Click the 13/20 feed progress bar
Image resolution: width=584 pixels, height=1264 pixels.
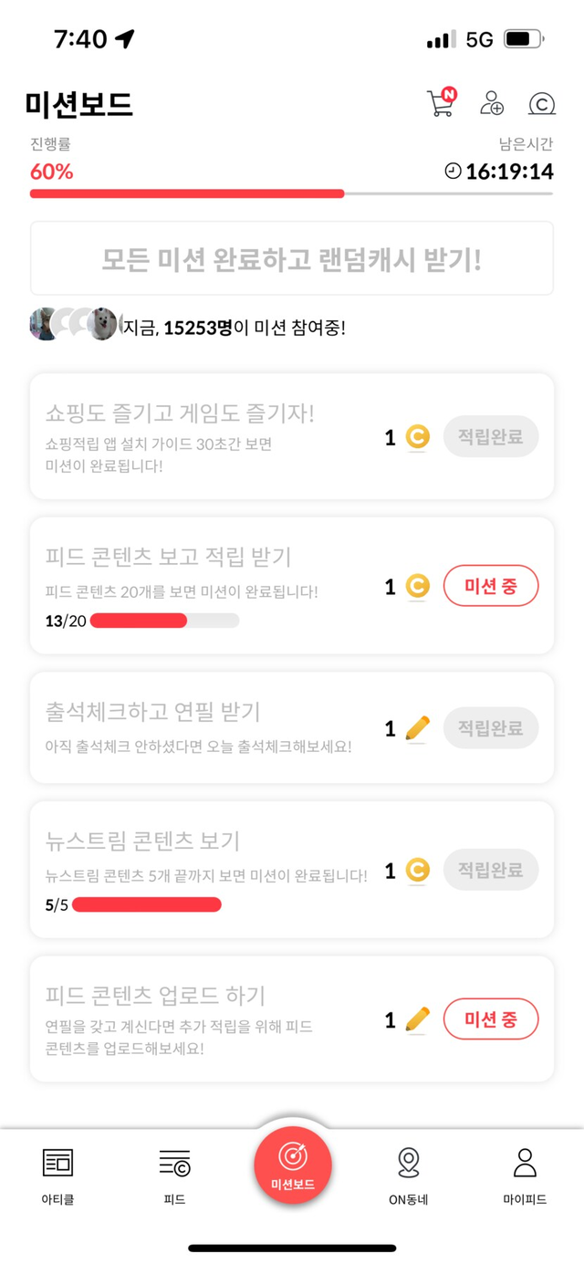(164, 622)
